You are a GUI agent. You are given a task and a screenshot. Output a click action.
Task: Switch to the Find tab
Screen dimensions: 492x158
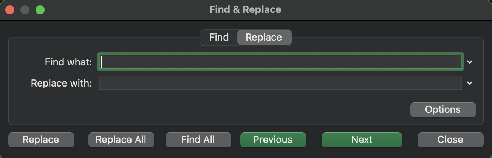pos(219,38)
